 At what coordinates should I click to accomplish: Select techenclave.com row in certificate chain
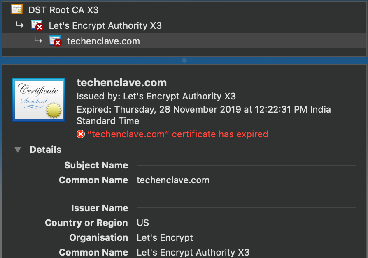coord(184,40)
